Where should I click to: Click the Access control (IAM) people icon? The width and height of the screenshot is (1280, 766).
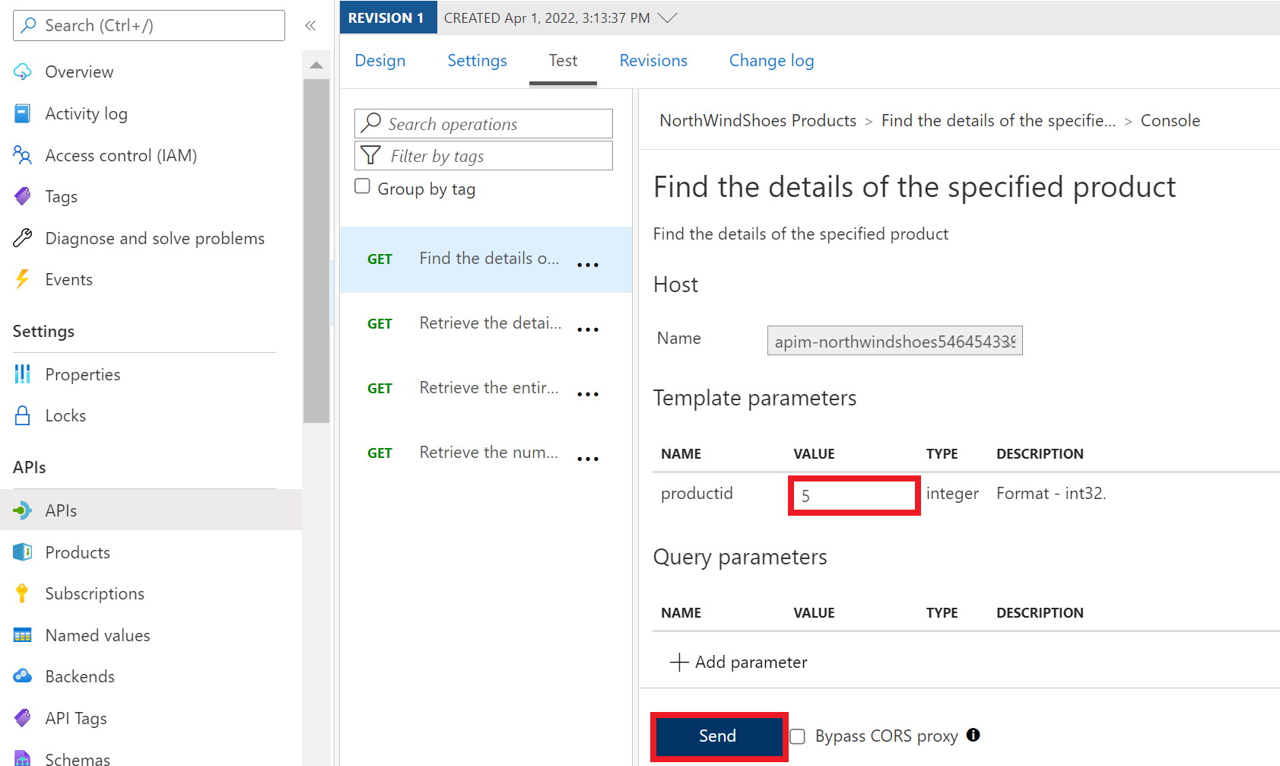(x=23, y=155)
